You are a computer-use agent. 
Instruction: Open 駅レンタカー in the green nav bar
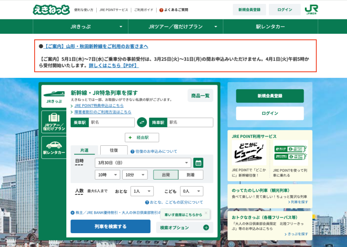click(270, 26)
